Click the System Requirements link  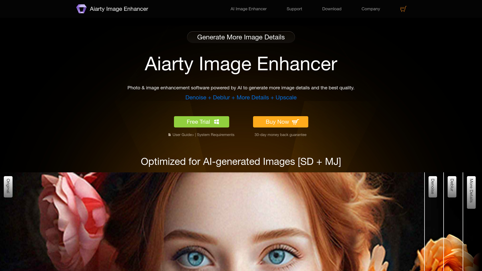(215, 135)
